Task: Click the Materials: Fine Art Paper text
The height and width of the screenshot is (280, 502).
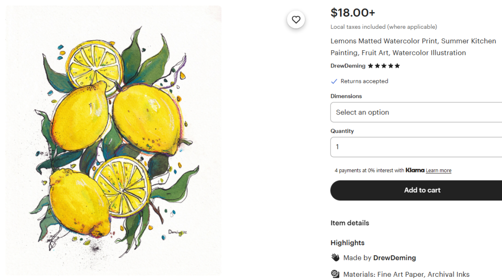Action: 406,274
